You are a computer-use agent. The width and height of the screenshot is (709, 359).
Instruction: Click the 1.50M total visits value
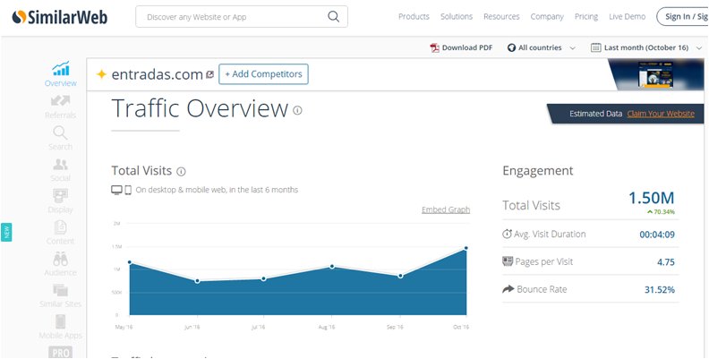(x=651, y=198)
